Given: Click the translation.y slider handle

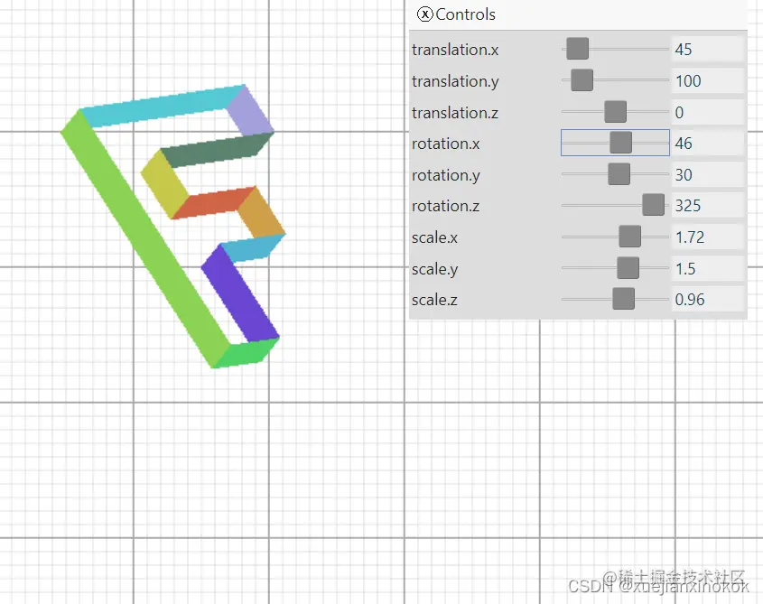Looking at the screenshot, I should coord(582,79).
